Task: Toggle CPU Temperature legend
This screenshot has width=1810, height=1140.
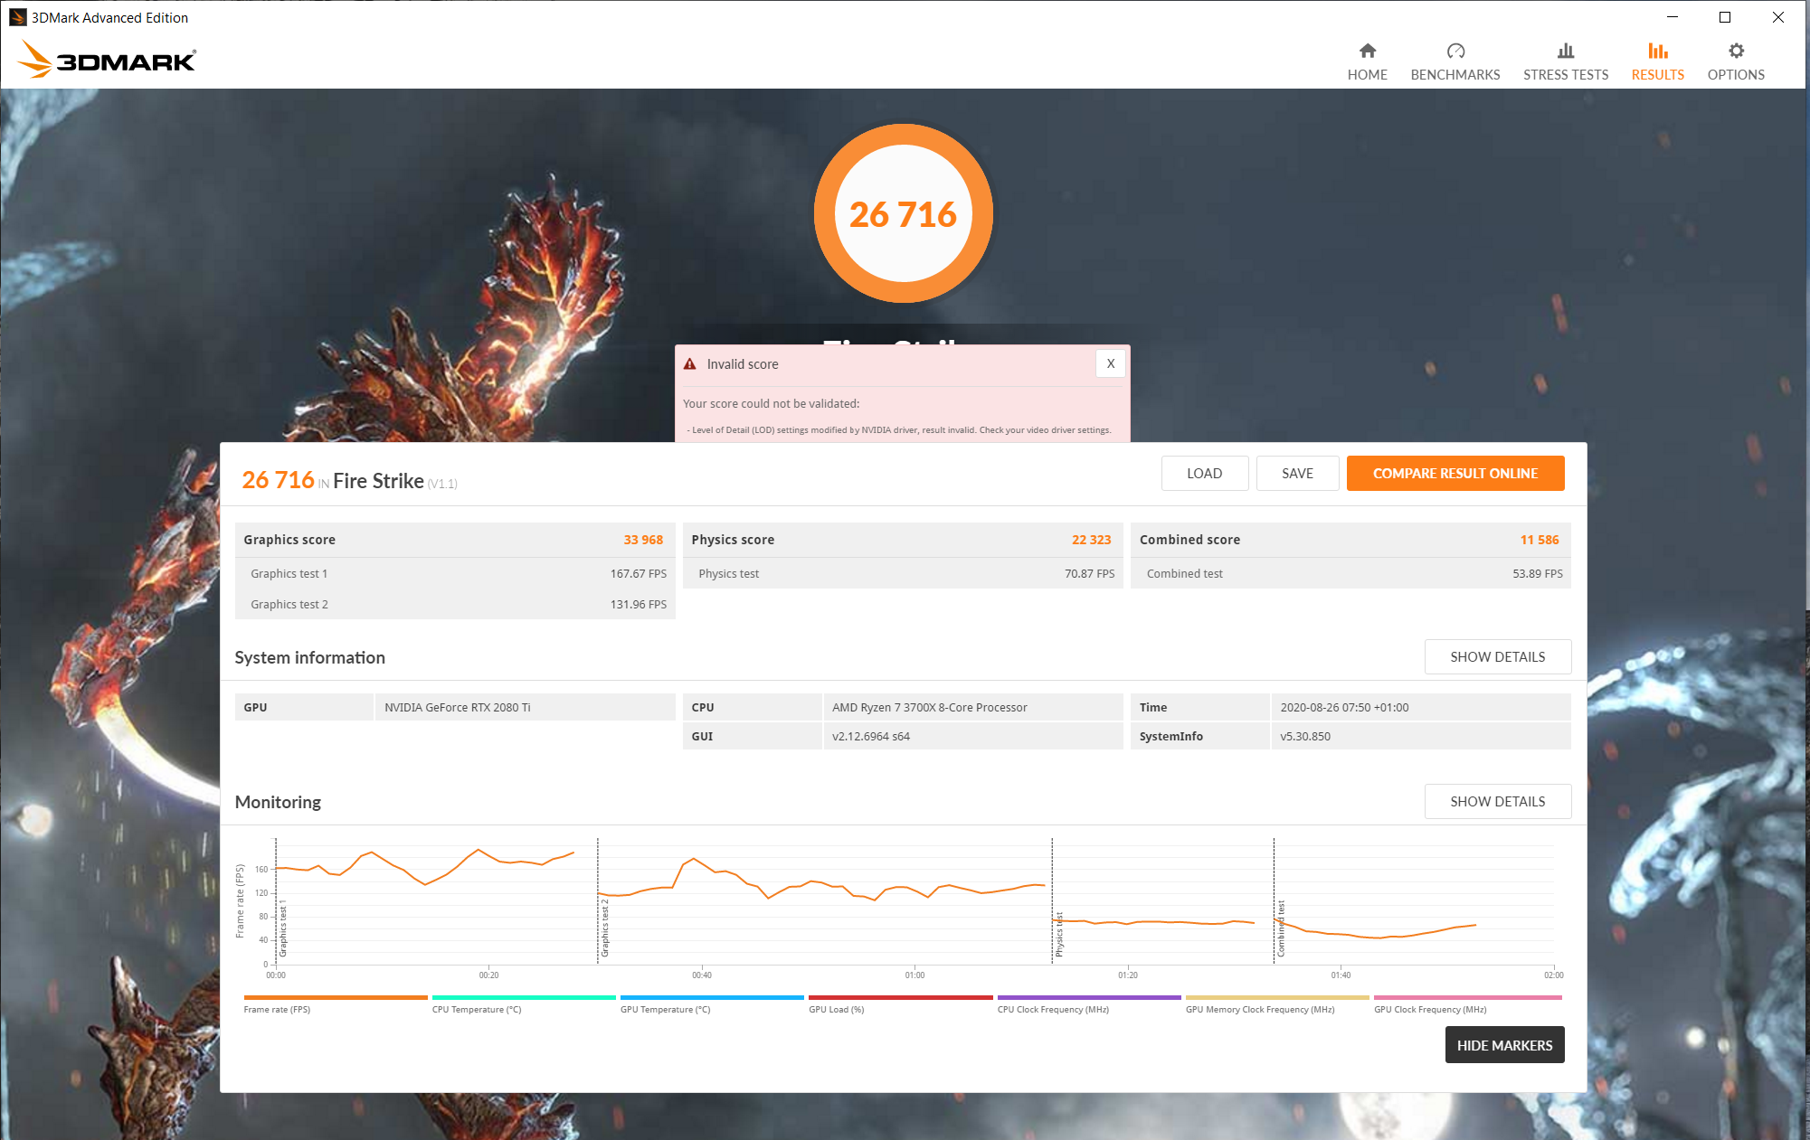Action: [x=523, y=1003]
